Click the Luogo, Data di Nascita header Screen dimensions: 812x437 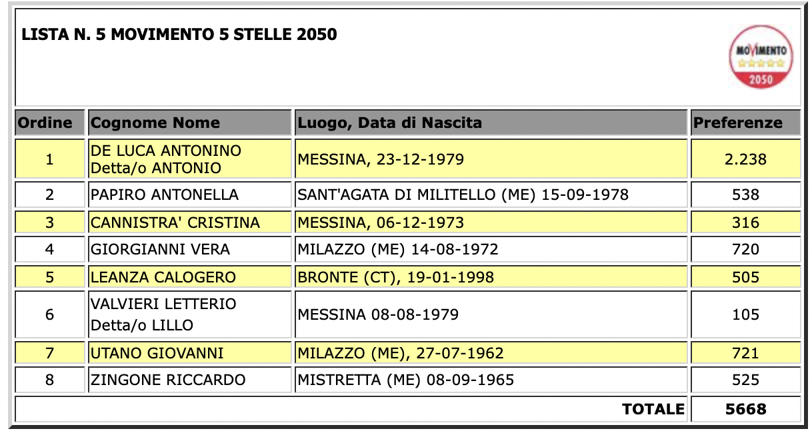coord(491,123)
